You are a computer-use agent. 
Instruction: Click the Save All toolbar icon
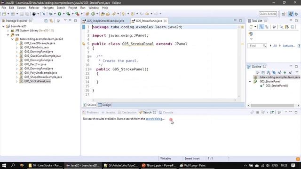pyautogui.click(x=27, y=14)
